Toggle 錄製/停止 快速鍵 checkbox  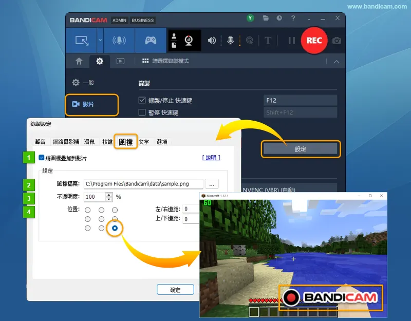click(x=142, y=100)
